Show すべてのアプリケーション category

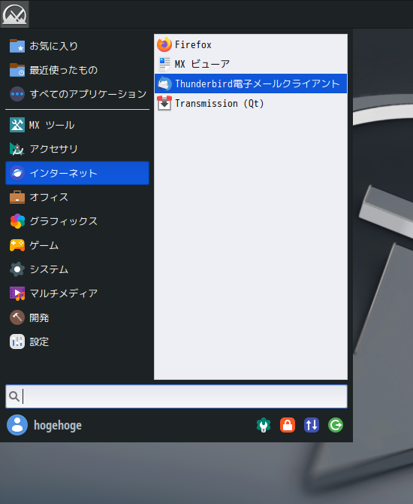click(77, 94)
